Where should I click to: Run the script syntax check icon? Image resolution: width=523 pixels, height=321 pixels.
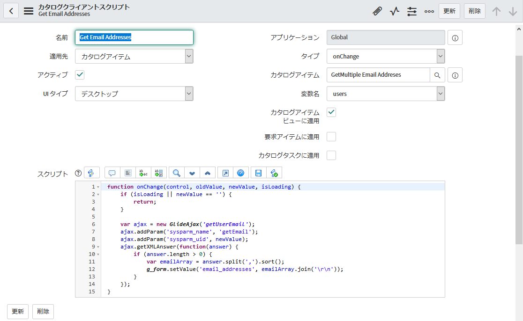coord(274,172)
